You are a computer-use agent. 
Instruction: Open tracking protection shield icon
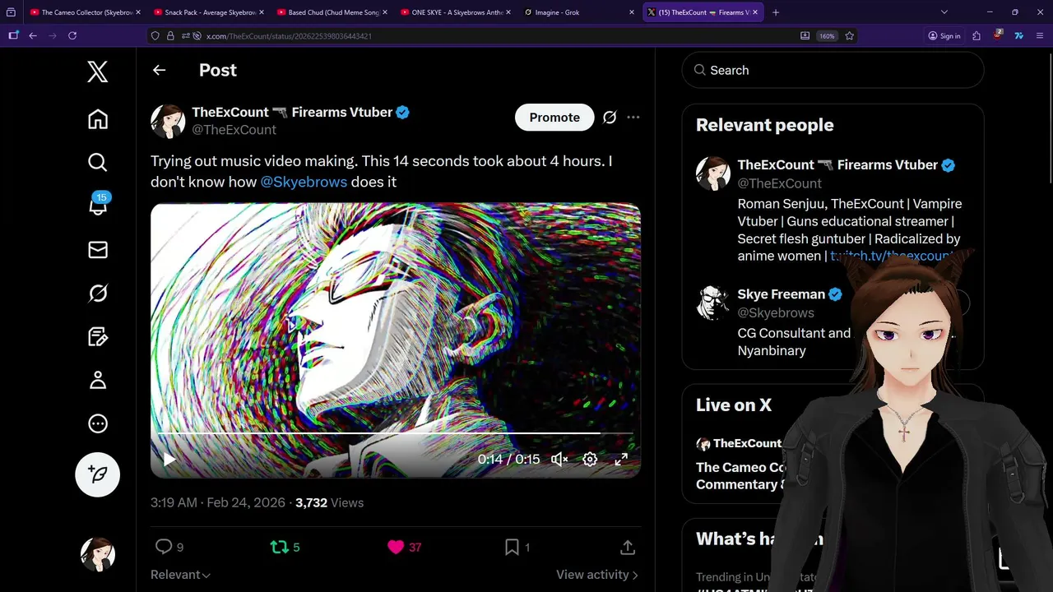[x=155, y=36]
